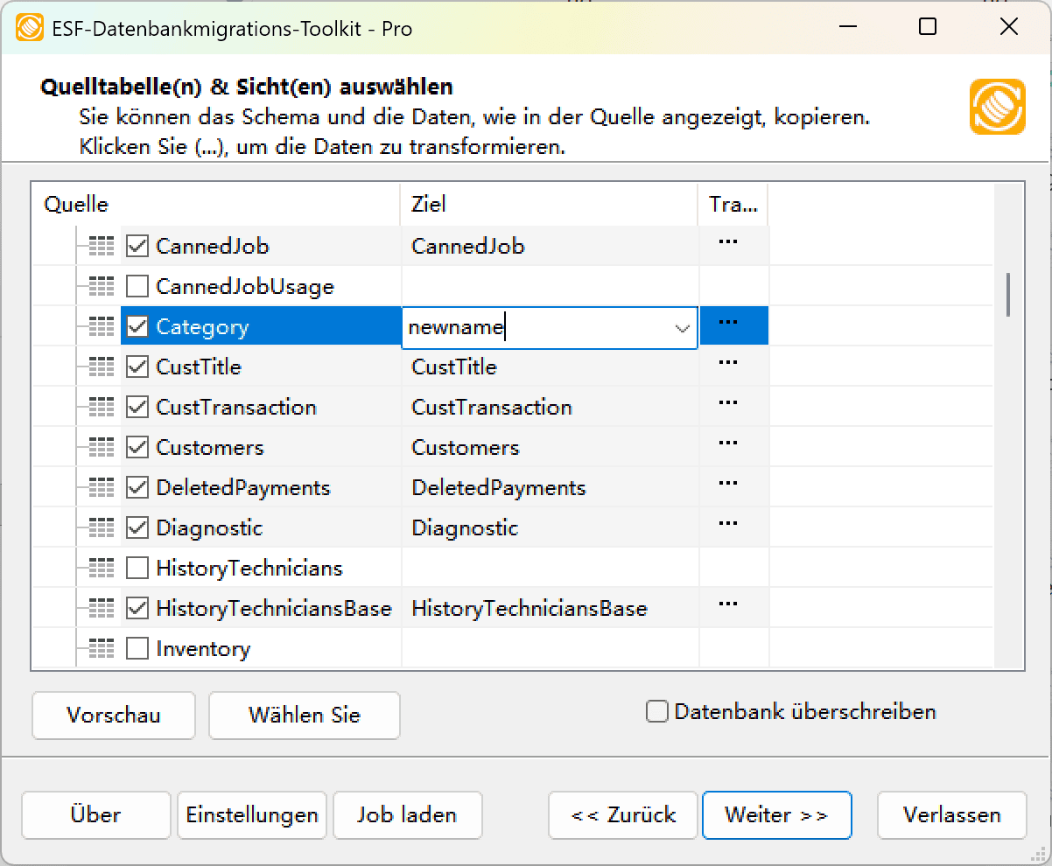Click the Quelle column header
The width and height of the screenshot is (1052, 866).
pos(77,205)
